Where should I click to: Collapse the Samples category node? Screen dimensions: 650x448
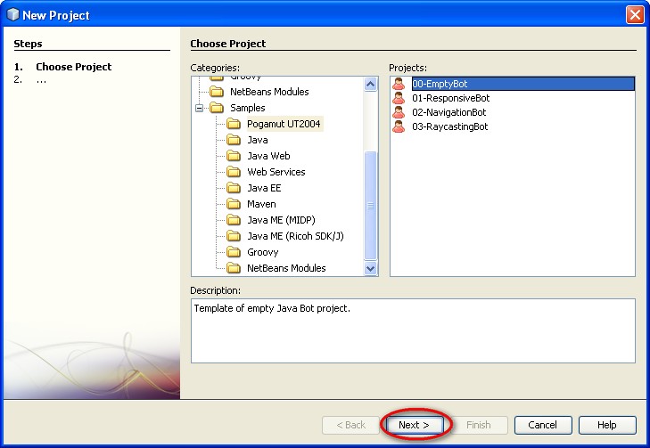pyautogui.click(x=200, y=108)
